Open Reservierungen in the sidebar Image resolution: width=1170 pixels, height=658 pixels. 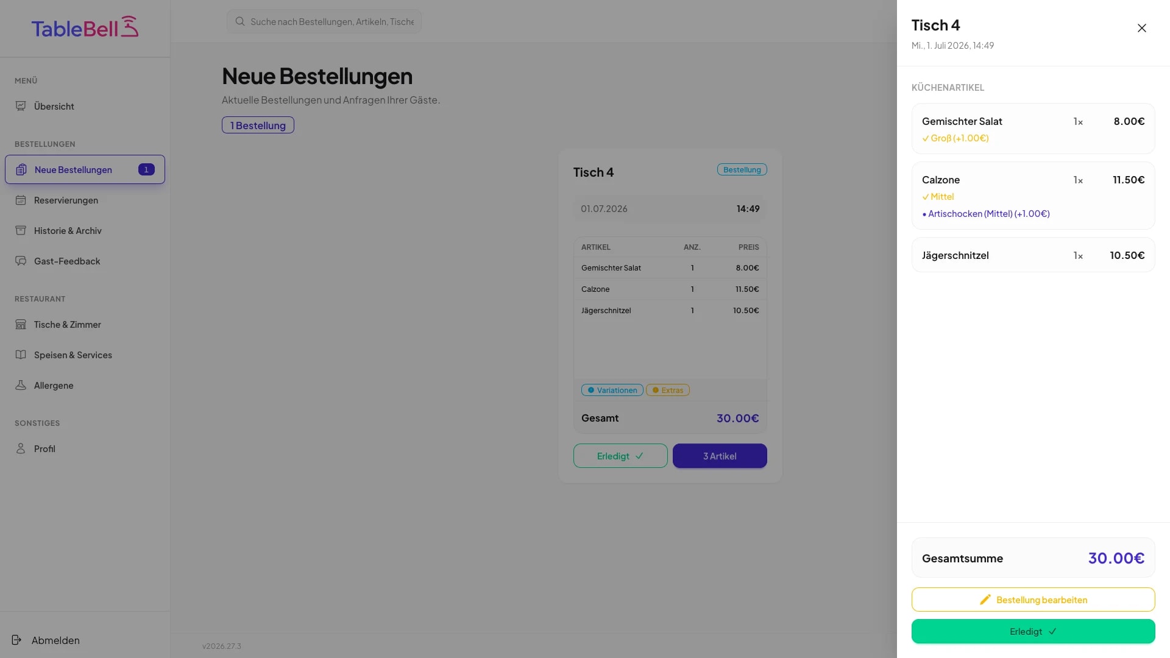[x=85, y=200]
